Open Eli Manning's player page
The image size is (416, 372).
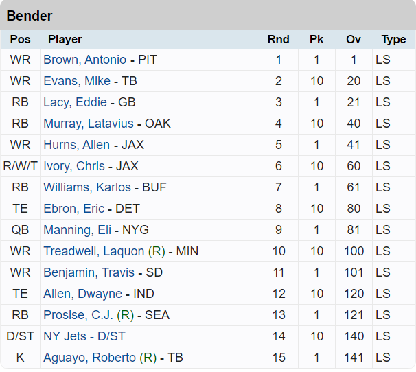(77, 230)
